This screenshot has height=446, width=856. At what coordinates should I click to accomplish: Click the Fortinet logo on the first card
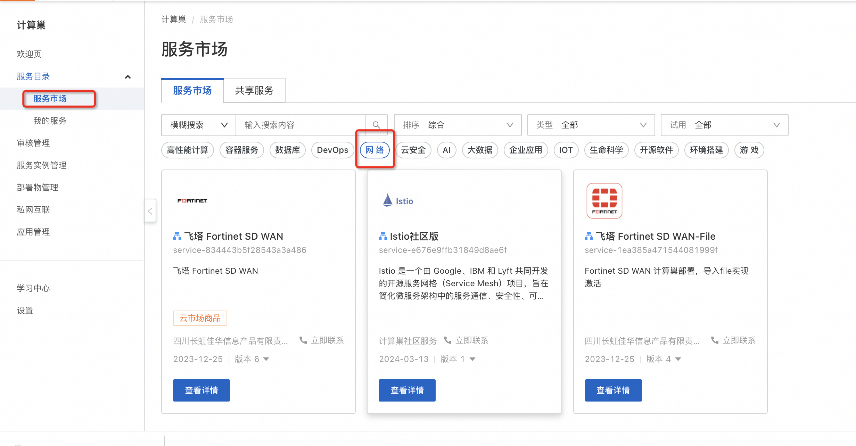tap(192, 201)
